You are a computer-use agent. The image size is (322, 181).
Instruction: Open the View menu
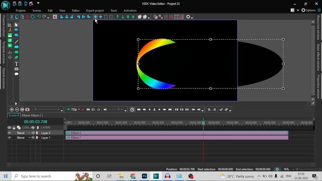(x=62, y=11)
